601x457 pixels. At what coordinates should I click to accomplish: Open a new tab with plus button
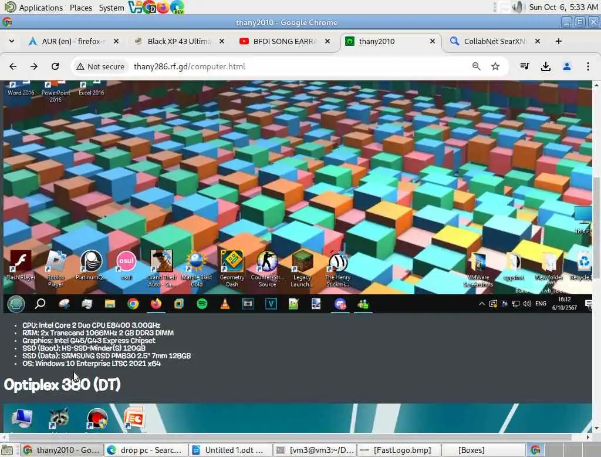click(559, 41)
